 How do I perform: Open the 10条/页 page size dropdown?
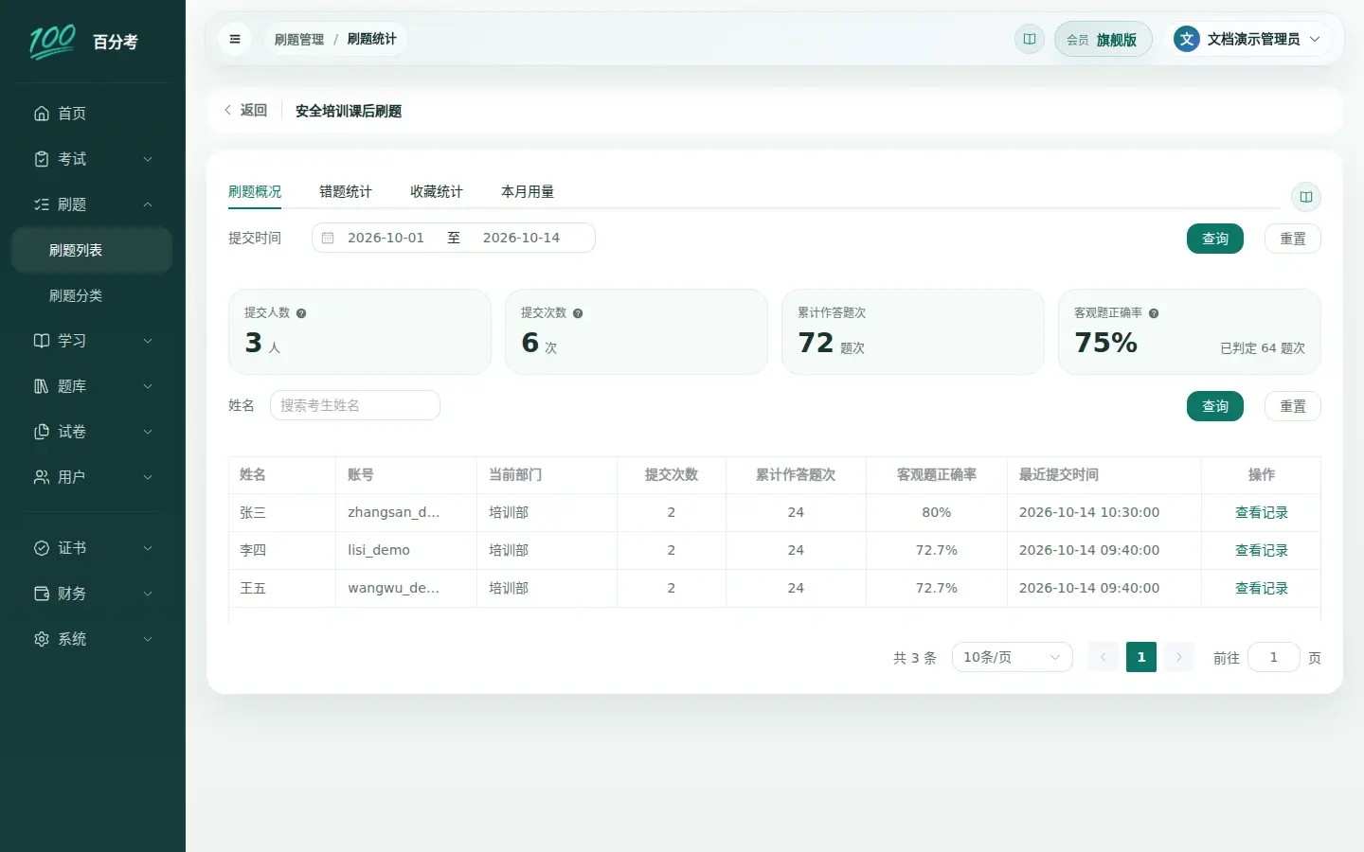[x=1013, y=657]
